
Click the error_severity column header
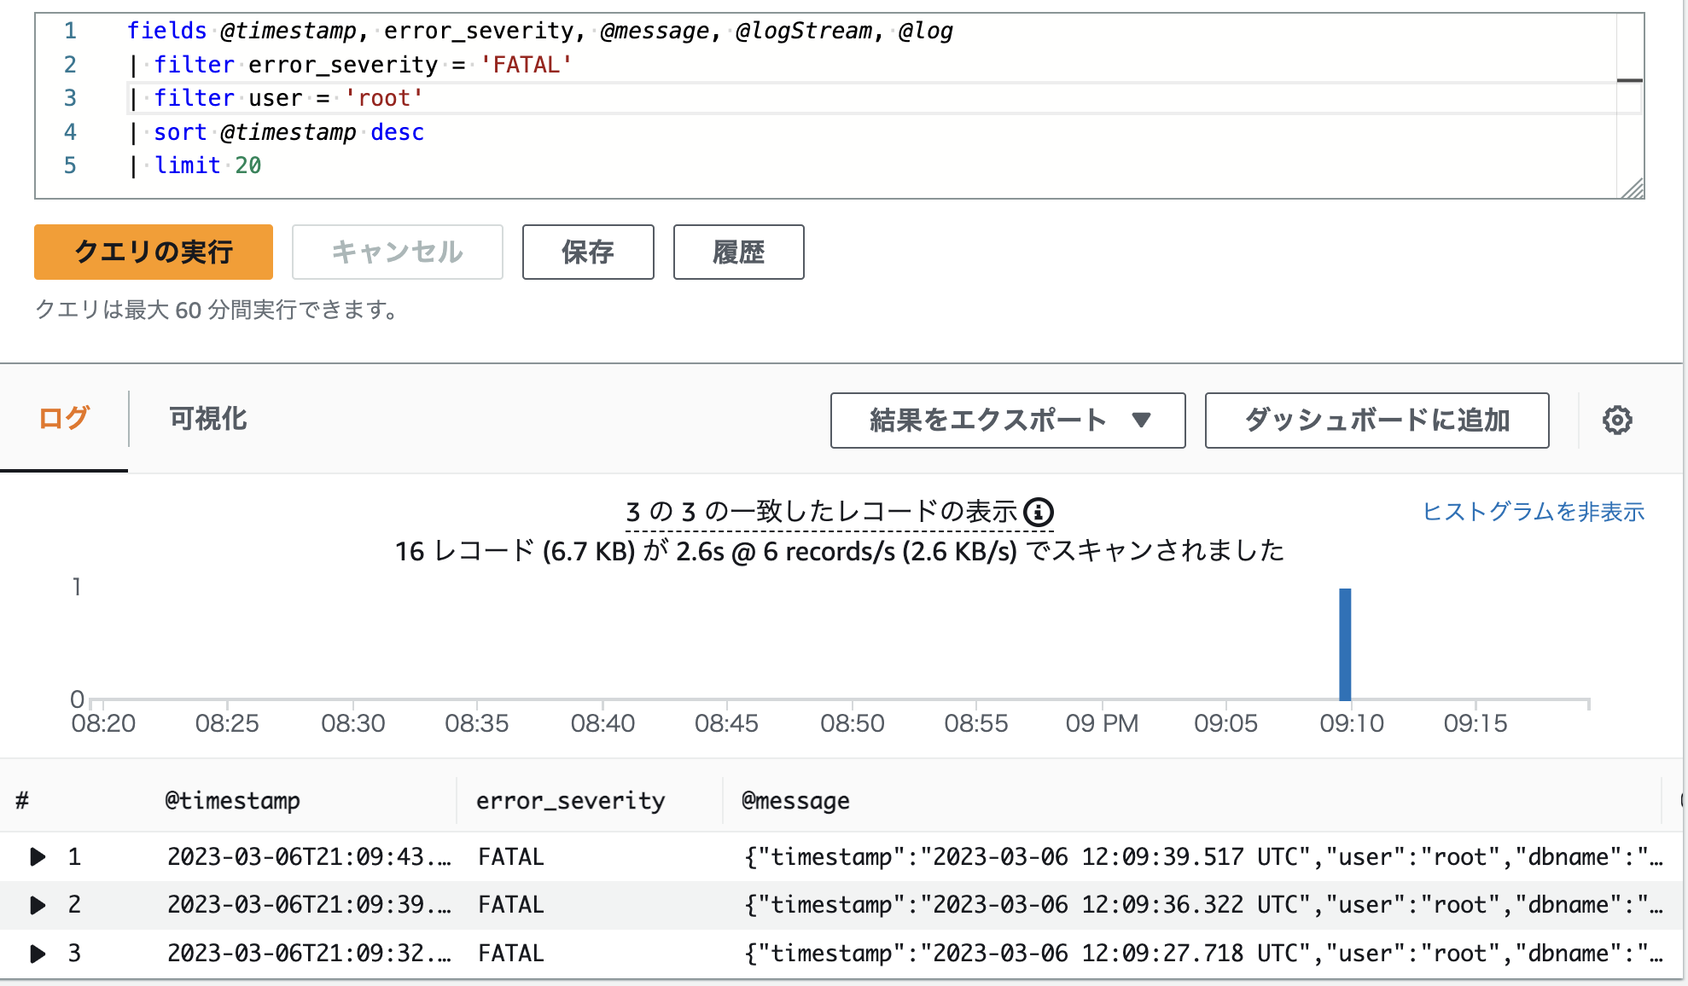(x=569, y=800)
